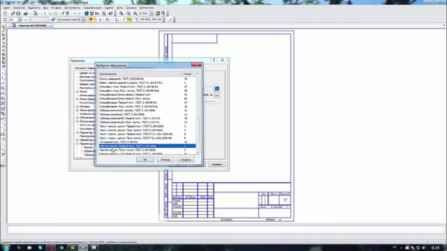Click the list scrollbar down arrow

click(x=198, y=152)
